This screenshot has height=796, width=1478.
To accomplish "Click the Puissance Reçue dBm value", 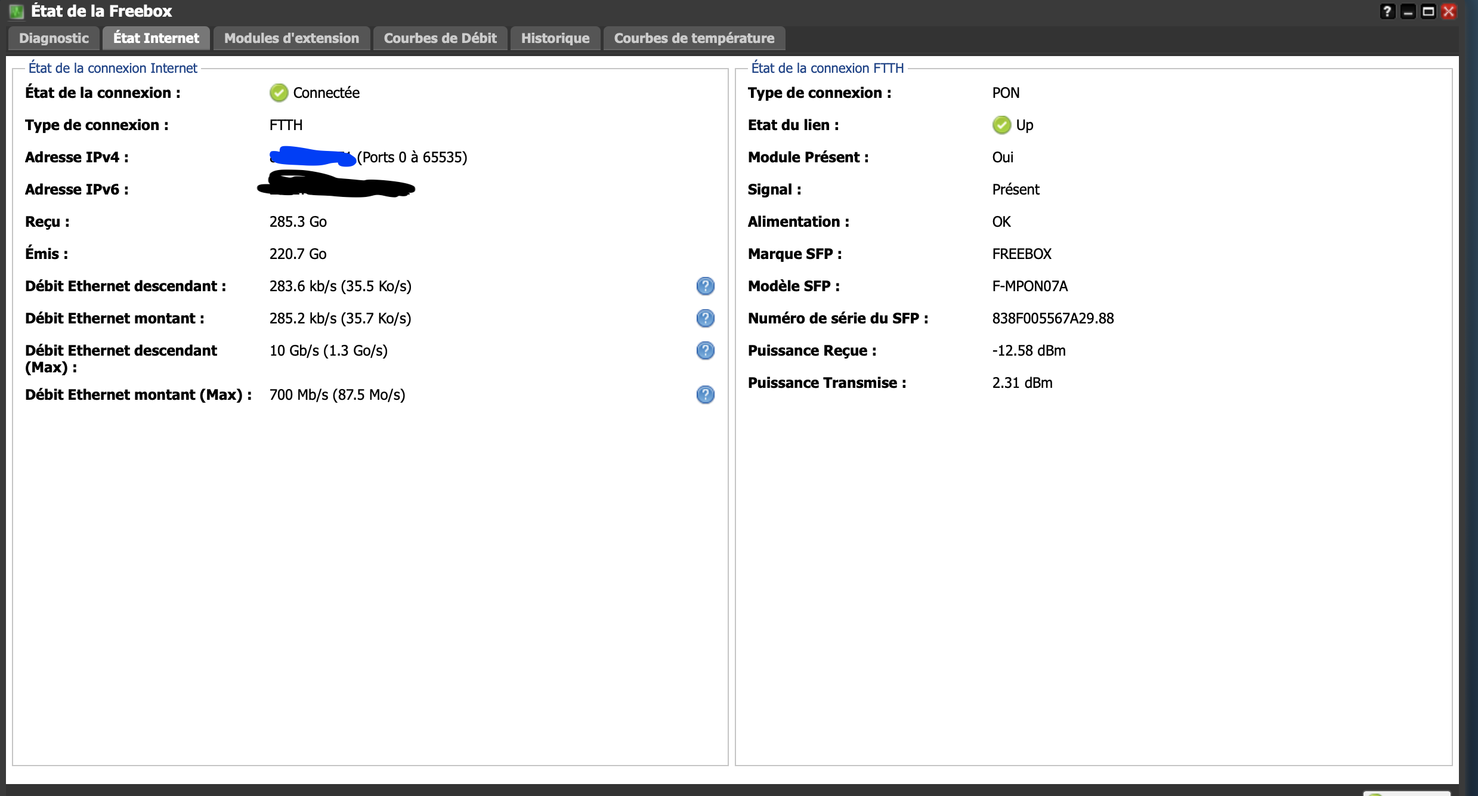I will pos(1029,351).
